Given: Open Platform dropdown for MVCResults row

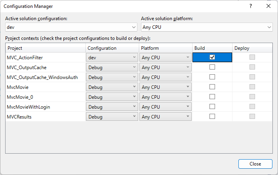Looking at the screenshot, I should (x=166, y=117).
